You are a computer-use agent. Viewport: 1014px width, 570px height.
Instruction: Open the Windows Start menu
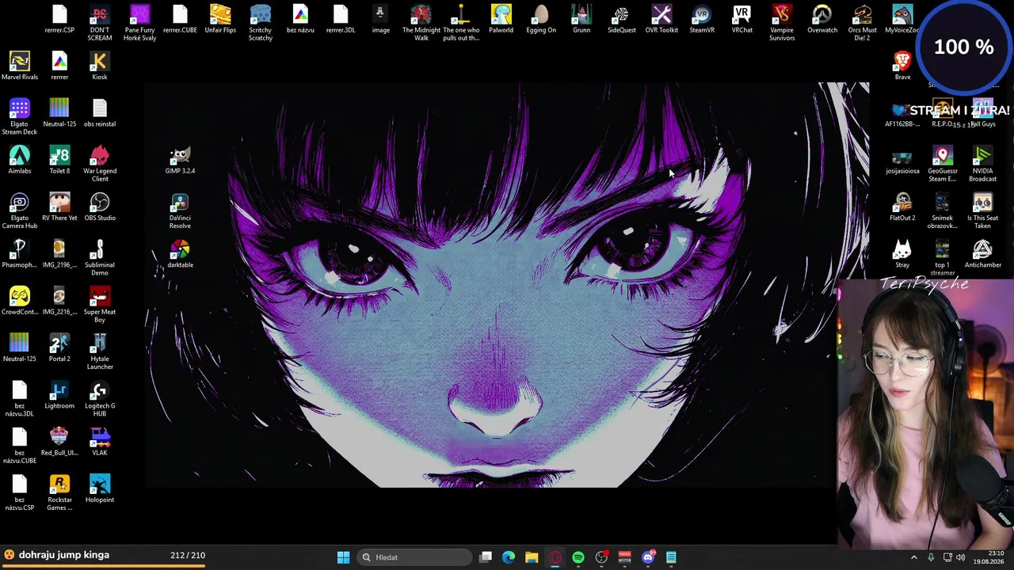point(343,557)
